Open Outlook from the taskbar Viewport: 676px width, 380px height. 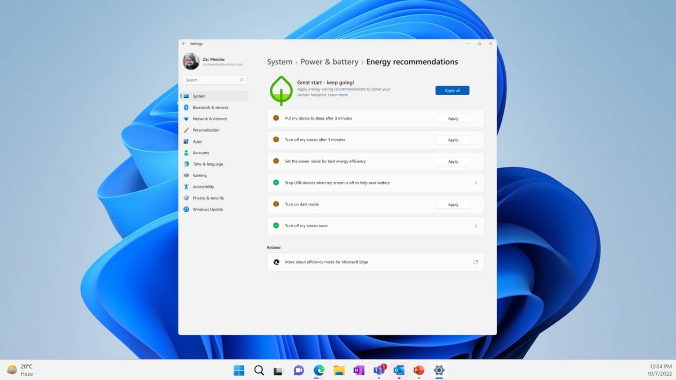[398, 370]
